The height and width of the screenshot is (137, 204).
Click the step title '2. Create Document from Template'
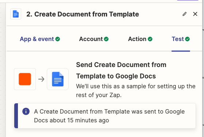pos(83,14)
